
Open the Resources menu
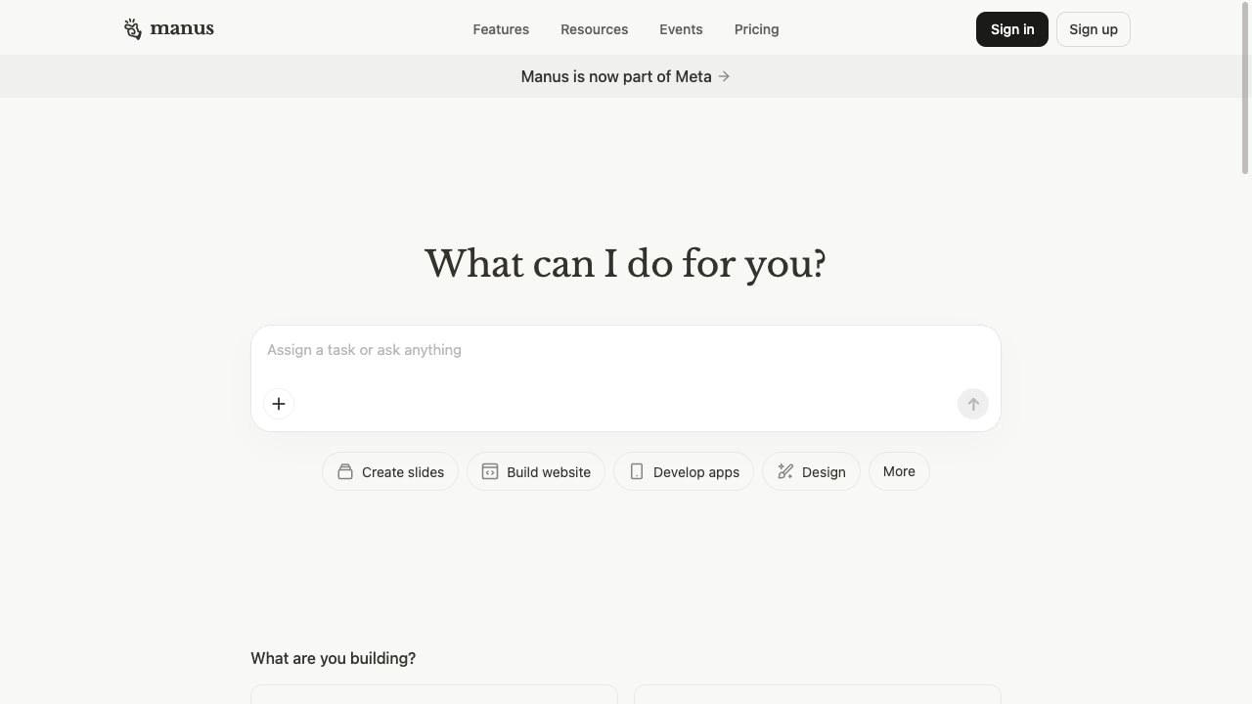[x=594, y=29]
